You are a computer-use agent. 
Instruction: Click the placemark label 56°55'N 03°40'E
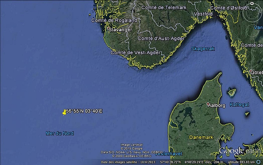pyautogui.click(x=84, y=111)
